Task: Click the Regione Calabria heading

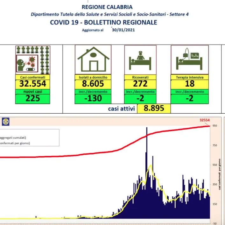Action: (x=107, y=7)
